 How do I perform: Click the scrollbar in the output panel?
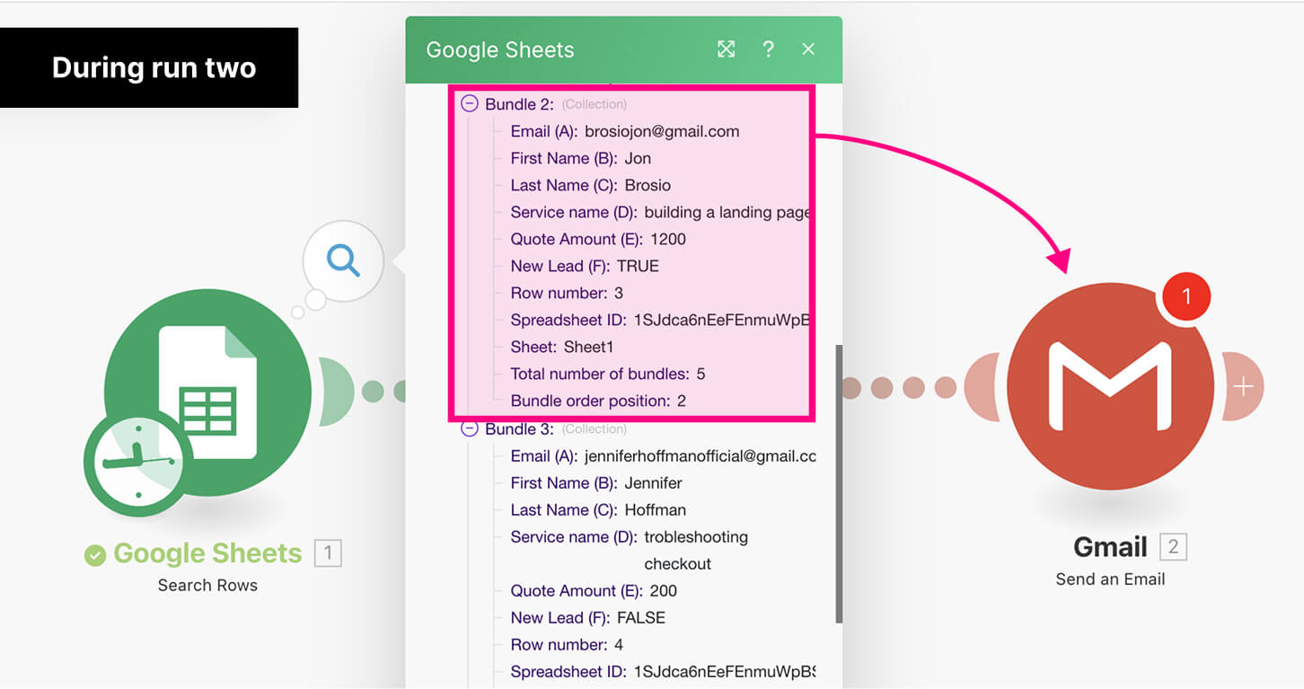[840, 483]
